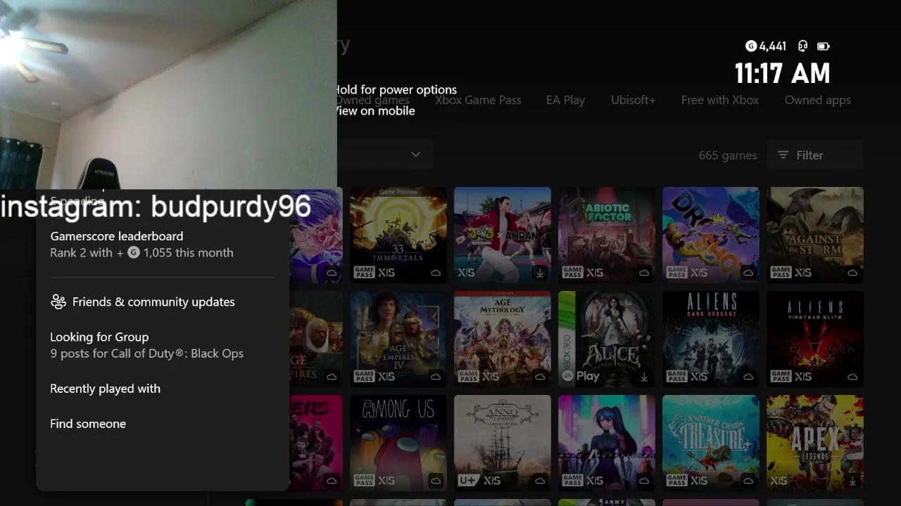The height and width of the screenshot is (506, 901).
Task: Open the Age of Empires IV tile
Action: click(x=398, y=339)
